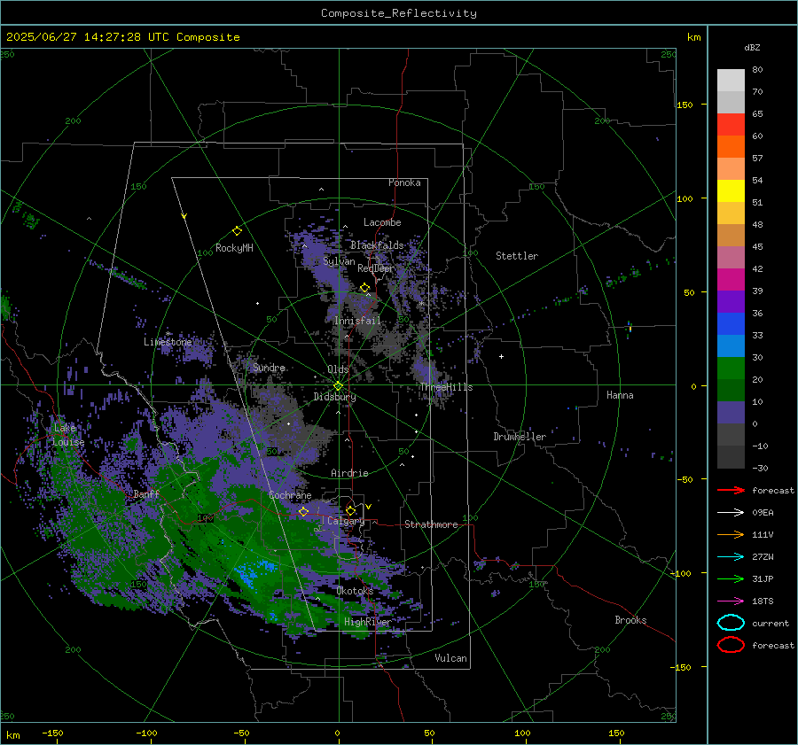The image size is (798, 745).
Task: Select the 33 dBZ light blue swatch
Action: coord(731,345)
